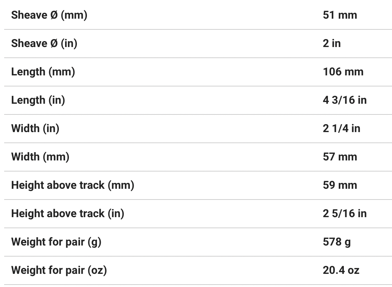
Task: Click the "Width (mm)" row label
Action: (40, 157)
